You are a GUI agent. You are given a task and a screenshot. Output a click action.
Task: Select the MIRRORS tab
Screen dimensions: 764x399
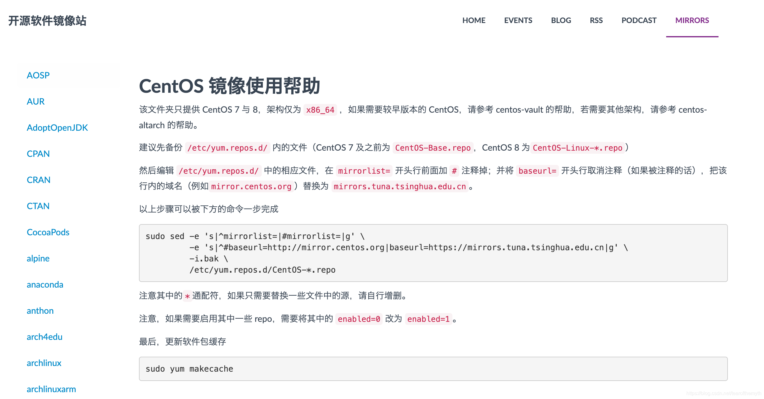692,21
